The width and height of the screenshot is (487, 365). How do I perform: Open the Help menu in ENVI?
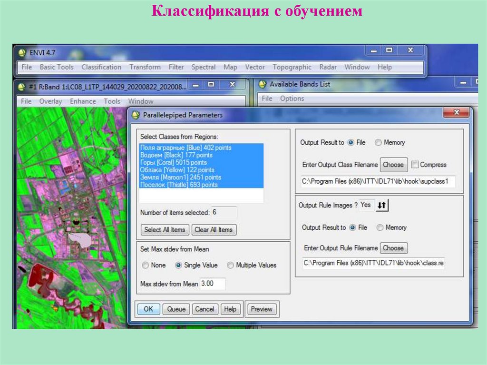(384, 67)
